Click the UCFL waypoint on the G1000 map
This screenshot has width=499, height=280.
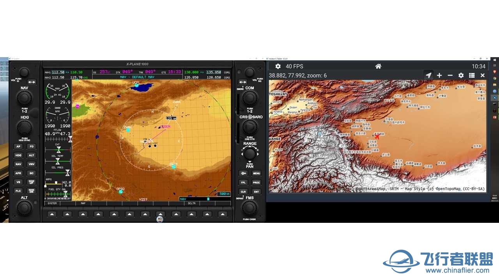(x=136, y=84)
